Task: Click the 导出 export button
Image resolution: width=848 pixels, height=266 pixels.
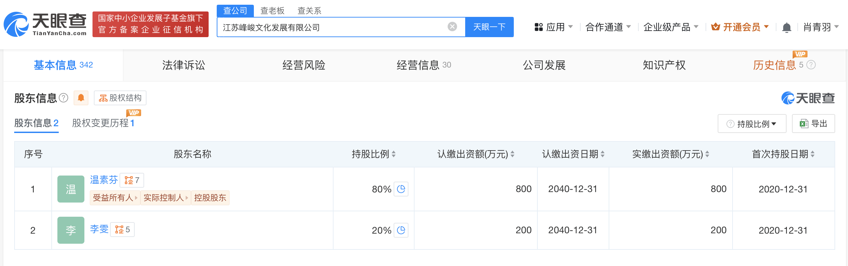Action: pyautogui.click(x=814, y=124)
